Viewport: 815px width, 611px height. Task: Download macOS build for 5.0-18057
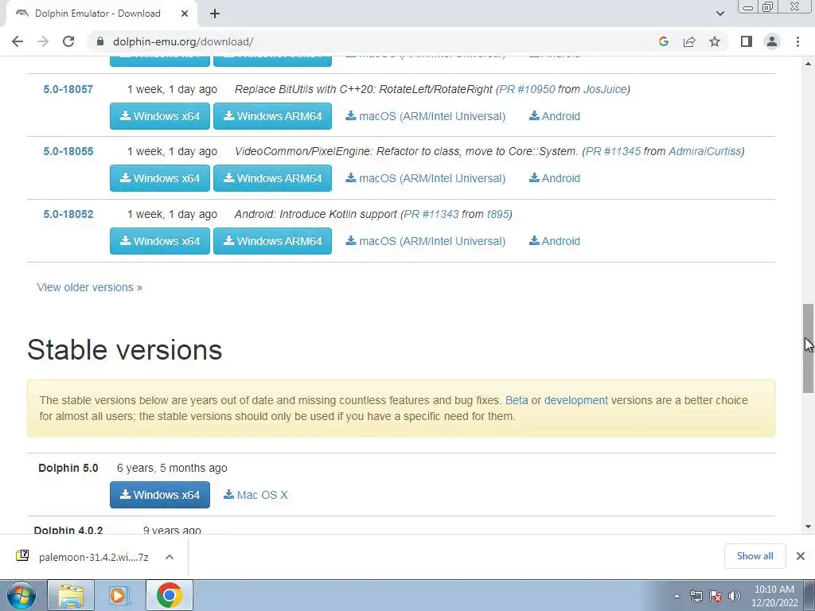click(425, 116)
